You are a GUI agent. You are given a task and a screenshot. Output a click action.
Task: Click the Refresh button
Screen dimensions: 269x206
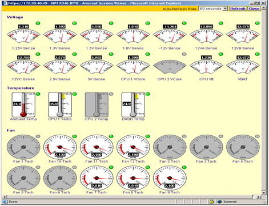coord(238,9)
